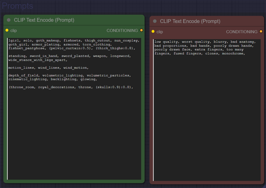
Task: Select the green node's title bar text
Action: [x=38, y=20]
